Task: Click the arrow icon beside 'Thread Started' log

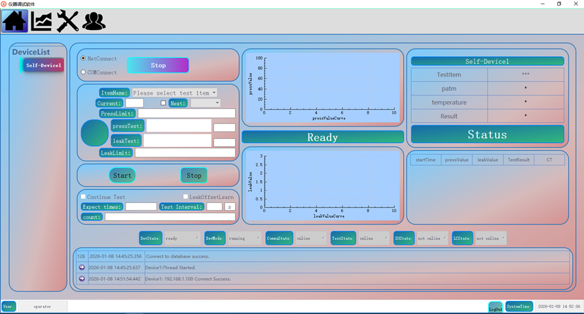Action: click(82, 268)
